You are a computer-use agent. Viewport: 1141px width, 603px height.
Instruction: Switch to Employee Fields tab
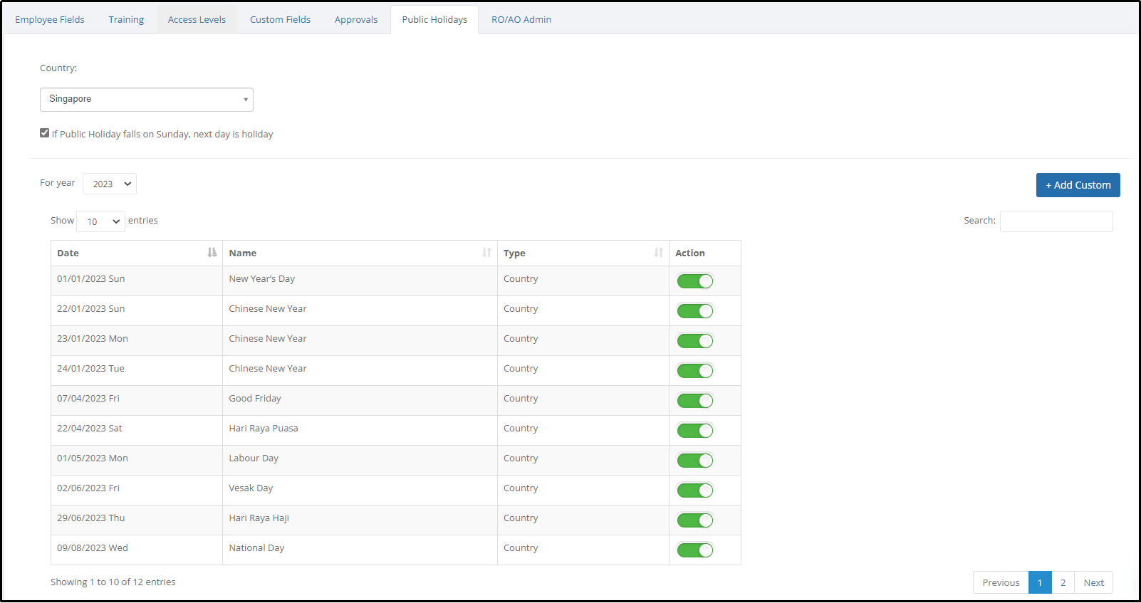50,20
